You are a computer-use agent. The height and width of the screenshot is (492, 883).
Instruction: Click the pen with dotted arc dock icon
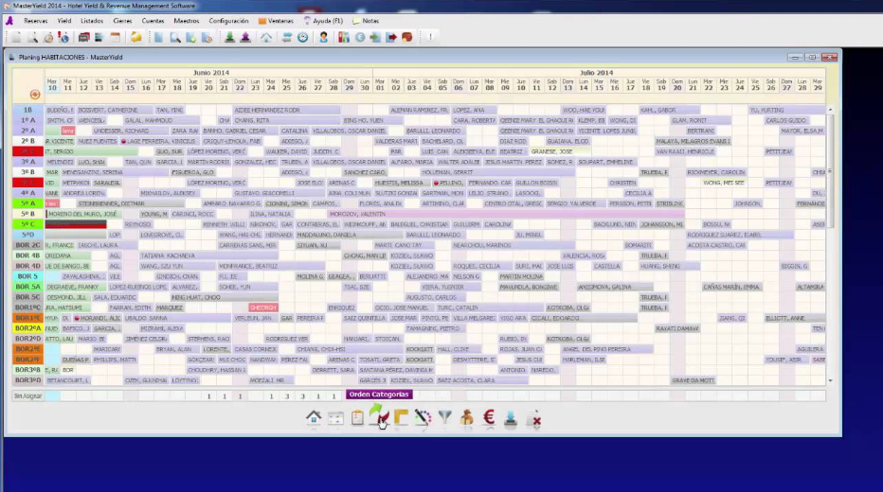tap(423, 418)
